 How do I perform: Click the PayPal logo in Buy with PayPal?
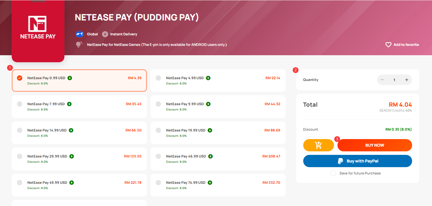(341, 161)
